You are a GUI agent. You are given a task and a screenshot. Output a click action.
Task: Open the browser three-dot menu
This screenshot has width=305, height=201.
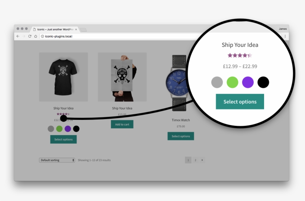pos(285,36)
